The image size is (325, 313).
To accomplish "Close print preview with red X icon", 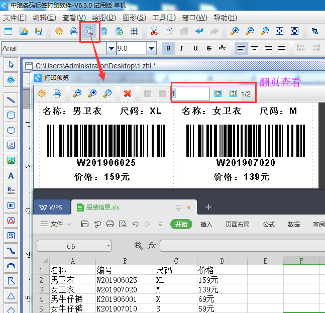I will coord(128,93).
